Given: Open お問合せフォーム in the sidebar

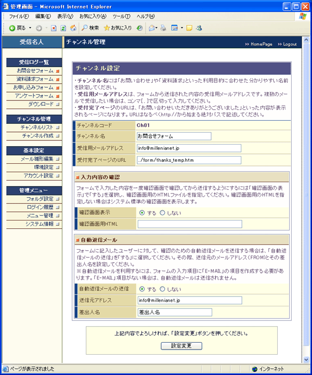Looking at the screenshot, I should 34,71.
